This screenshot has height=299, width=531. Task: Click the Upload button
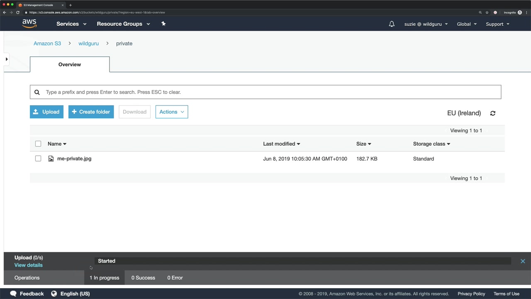point(46,112)
